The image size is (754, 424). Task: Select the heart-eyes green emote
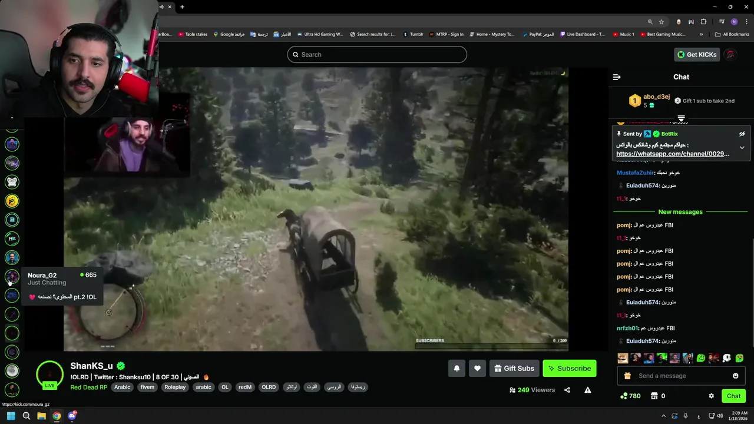pyautogui.click(x=739, y=357)
